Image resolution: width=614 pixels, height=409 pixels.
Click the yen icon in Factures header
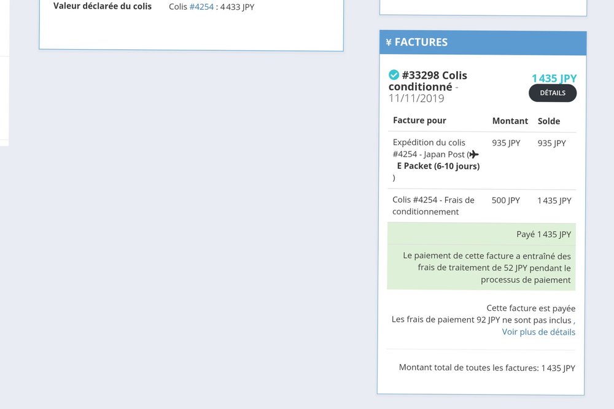coord(389,42)
